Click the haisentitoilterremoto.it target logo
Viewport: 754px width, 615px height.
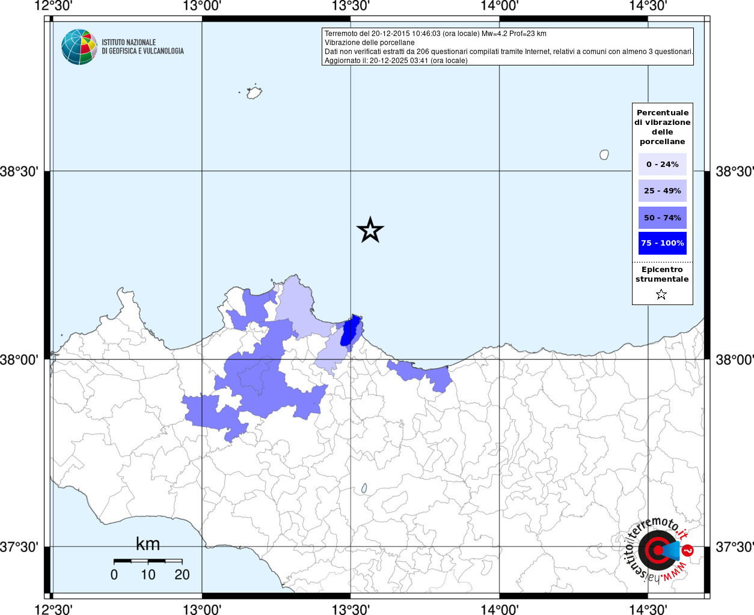(657, 550)
